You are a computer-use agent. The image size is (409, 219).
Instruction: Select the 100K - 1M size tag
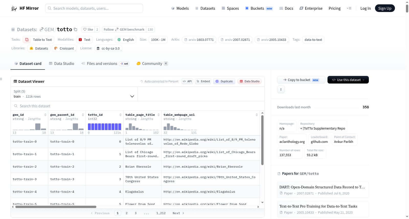click(158, 40)
